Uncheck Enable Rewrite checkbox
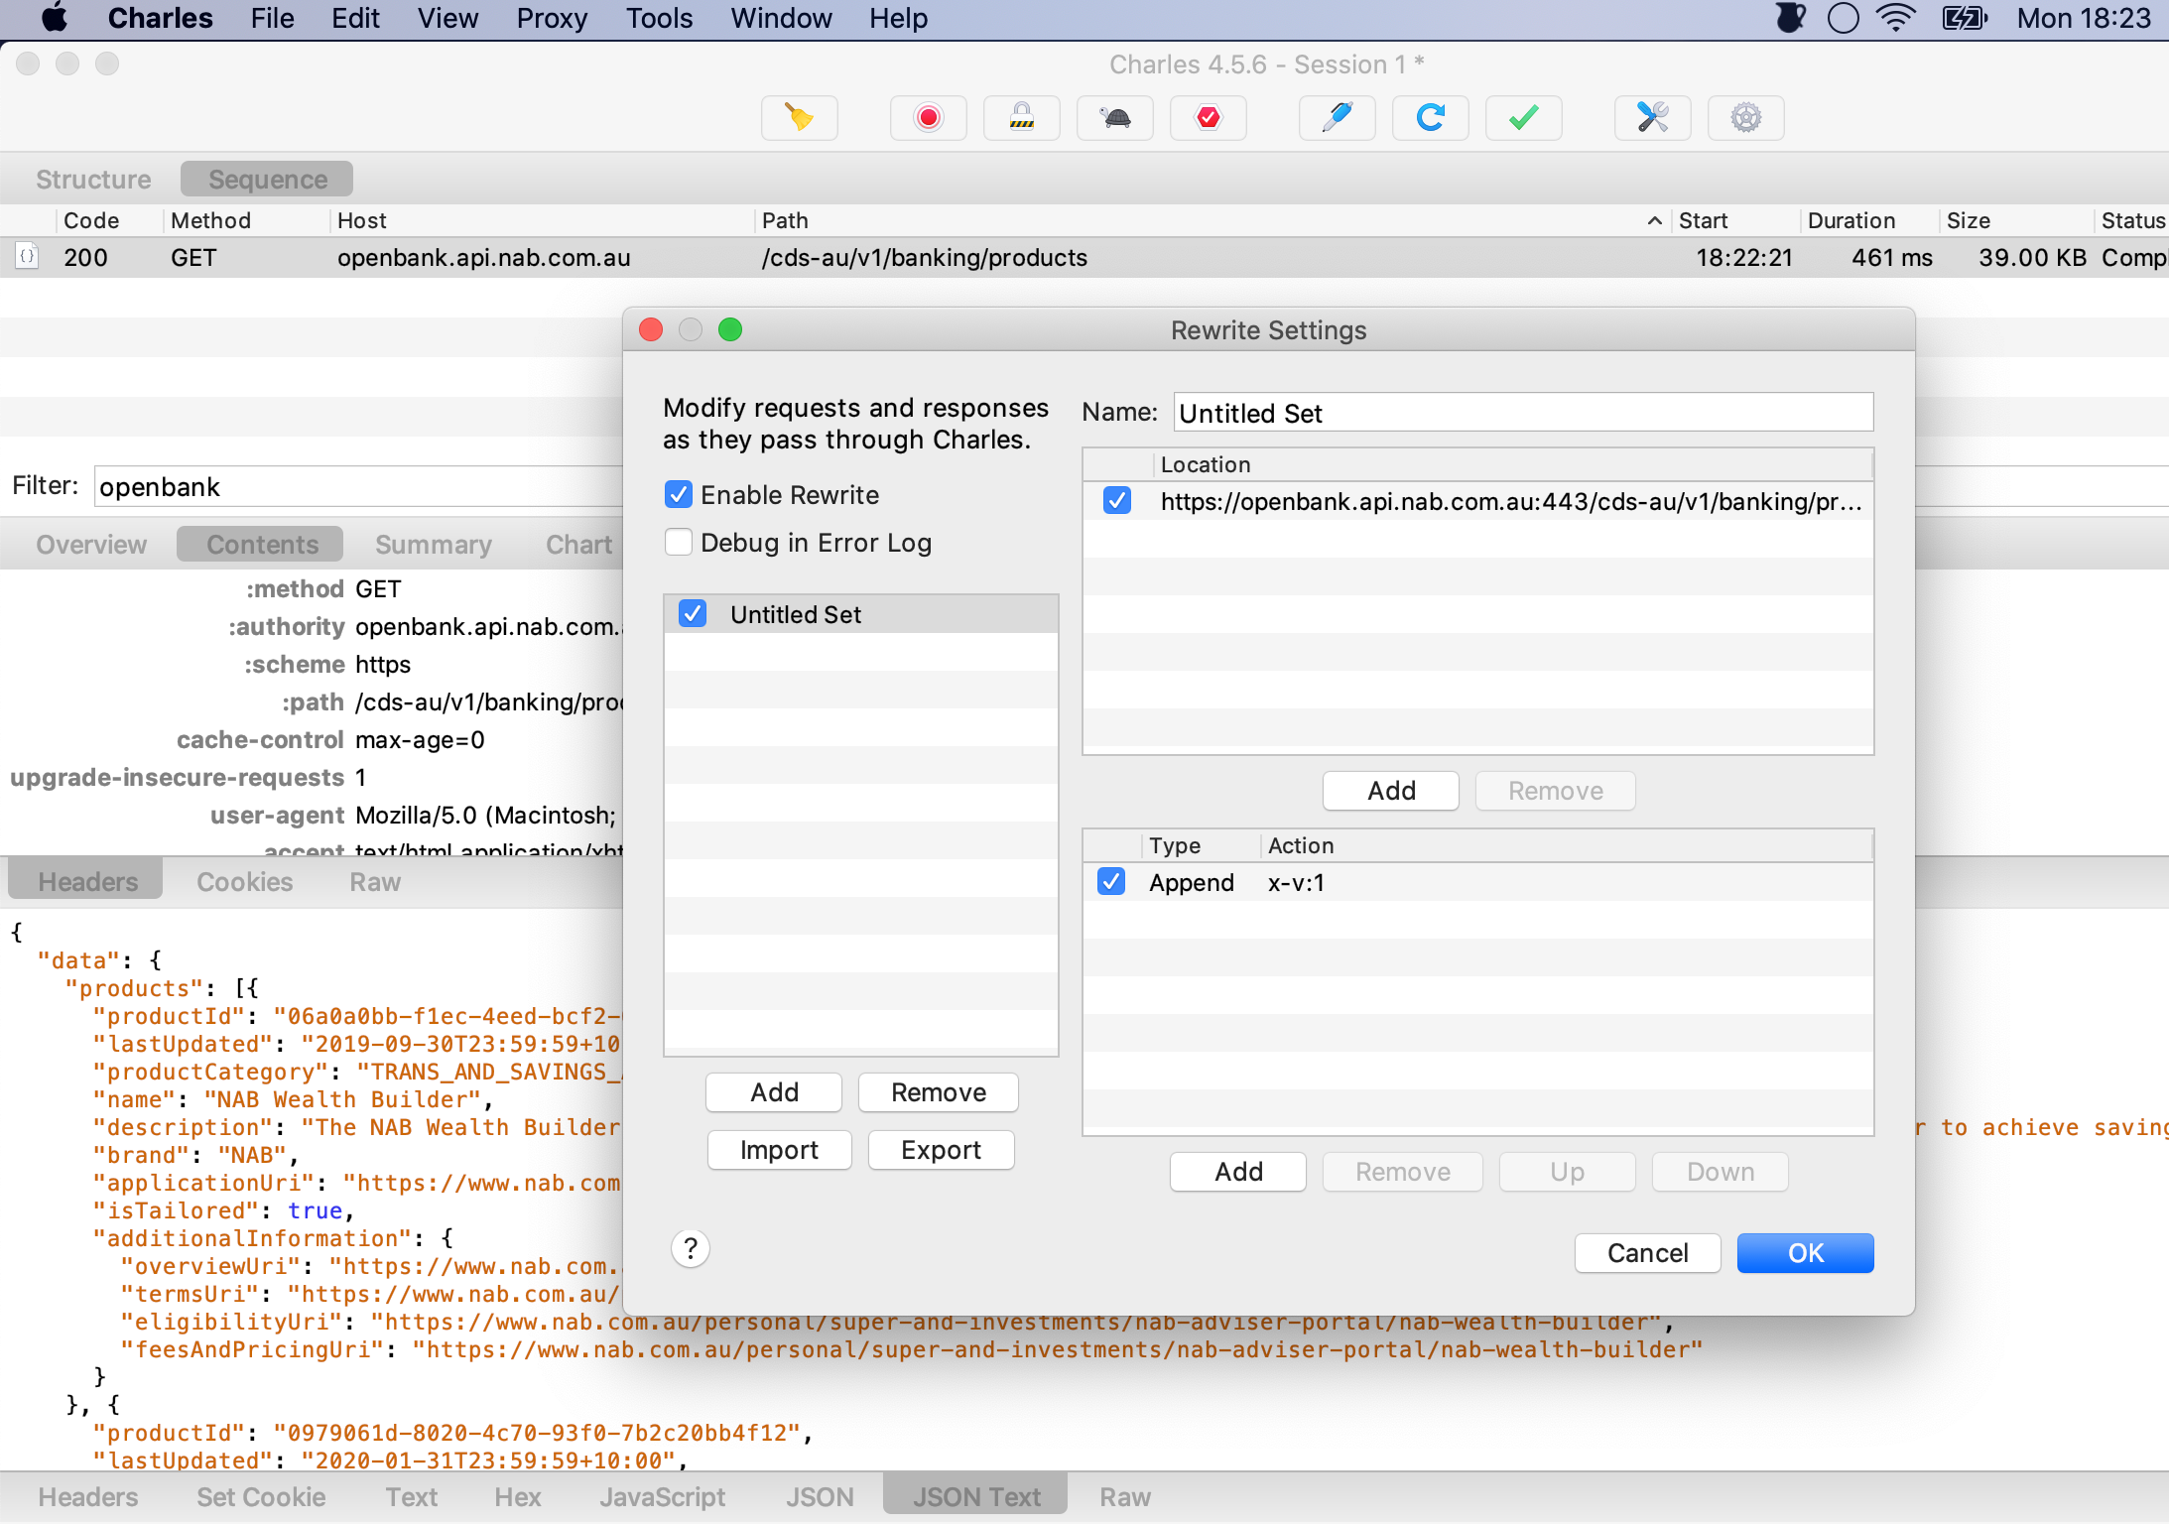This screenshot has width=2169, height=1524. tap(679, 494)
